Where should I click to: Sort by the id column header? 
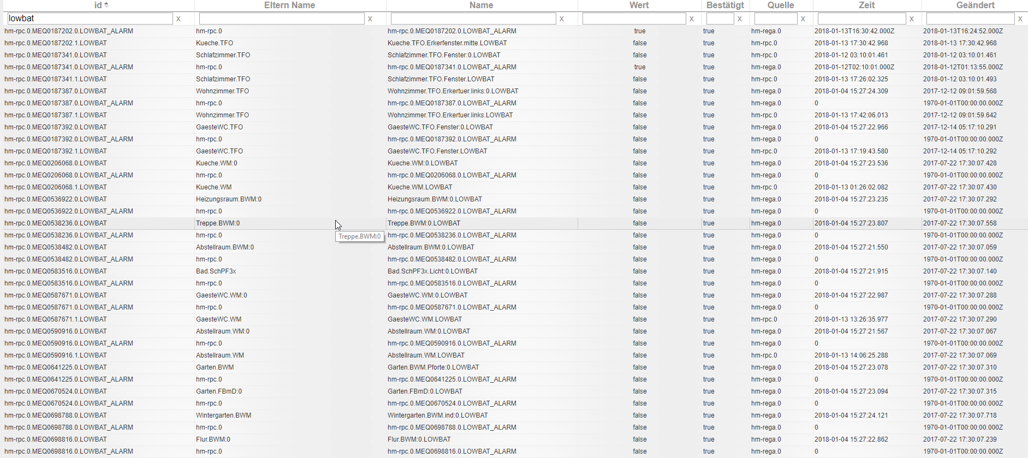point(98,5)
